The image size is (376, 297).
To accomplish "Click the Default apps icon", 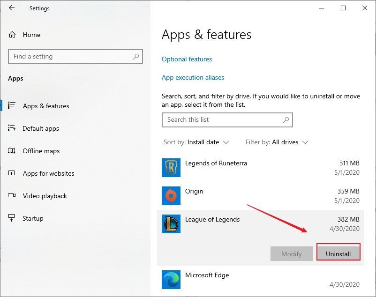I will point(12,128).
